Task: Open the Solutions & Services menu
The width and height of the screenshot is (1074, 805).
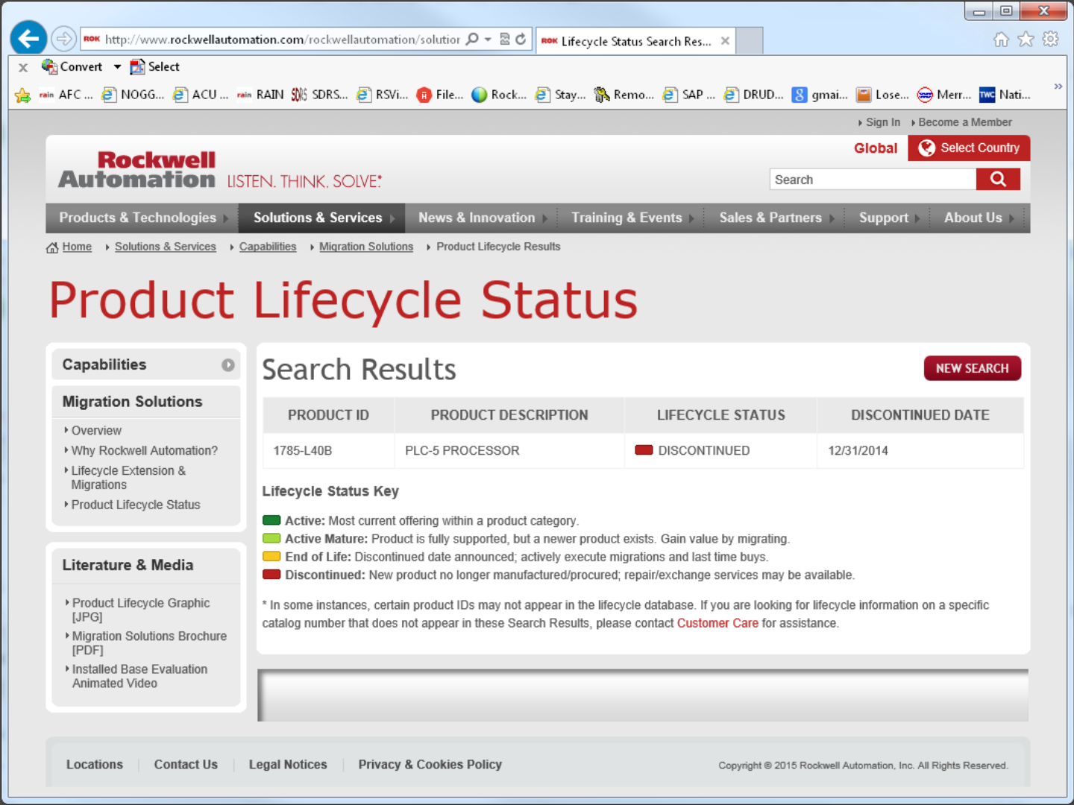Action: pyautogui.click(x=321, y=218)
